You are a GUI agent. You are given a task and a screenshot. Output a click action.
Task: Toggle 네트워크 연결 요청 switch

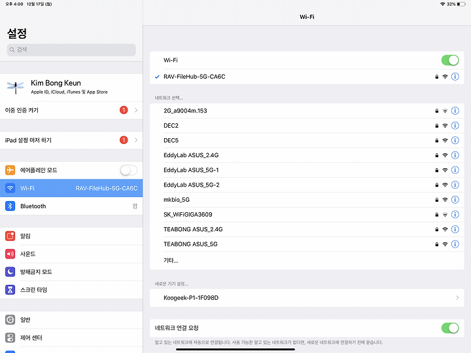[450, 328]
